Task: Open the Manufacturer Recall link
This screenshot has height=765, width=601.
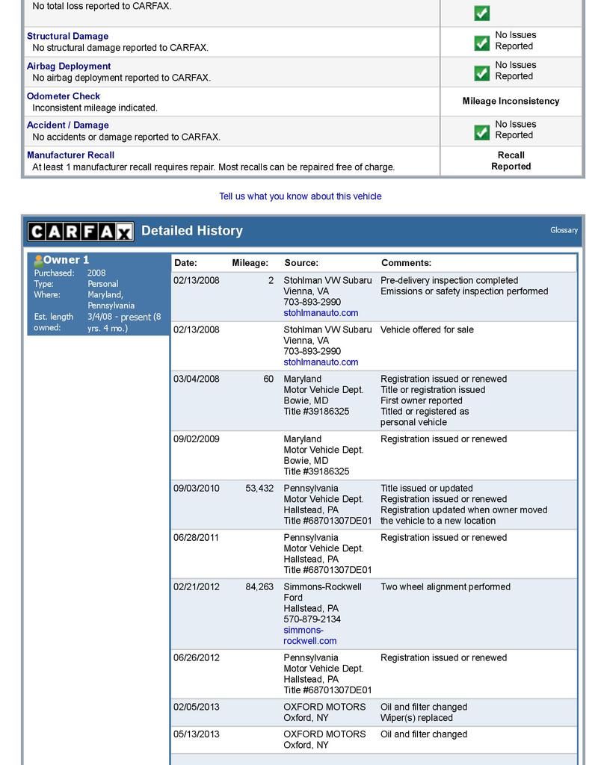Action: [70, 155]
